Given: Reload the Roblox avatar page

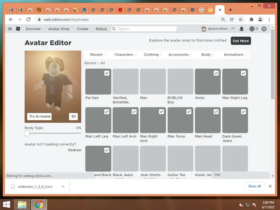Looking at the screenshot, I should 28,19.
